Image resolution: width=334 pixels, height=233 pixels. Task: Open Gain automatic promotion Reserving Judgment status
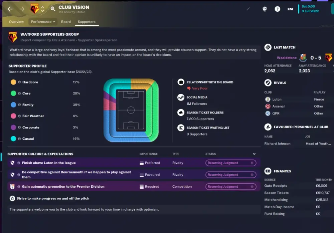tap(231, 186)
